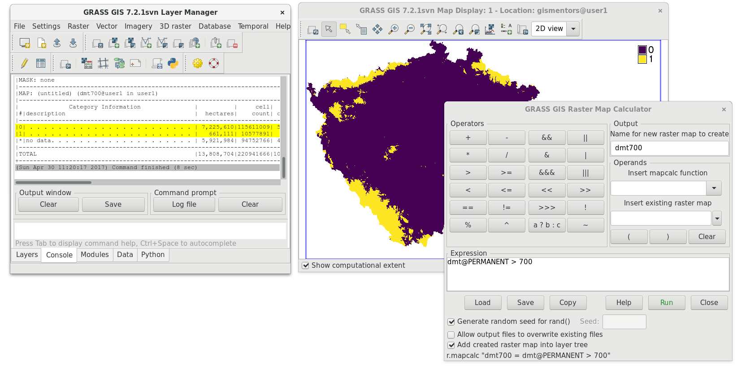
Task: Insert the >= operator
Action: click(507, 173)
